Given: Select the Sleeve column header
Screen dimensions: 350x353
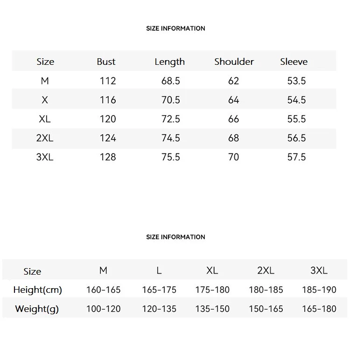Looking at the screenshot, I should pyautogui.click(x=294, y=62).
